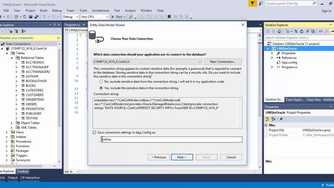Click Sign in at the top right

tap(326, 10)
